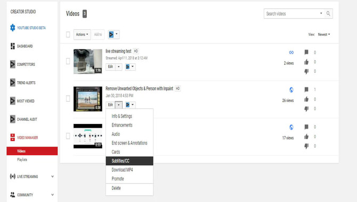Click the unlisted link icon for live streaming test
The width and height of the screenshot is (357, 202).
pyautogui.click(x=291, y=53)
